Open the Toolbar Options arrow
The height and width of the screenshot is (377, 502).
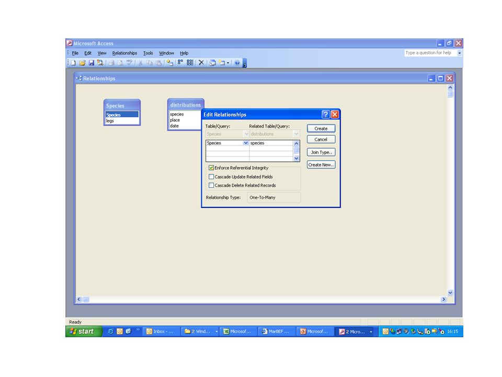(x=245, y=63)
